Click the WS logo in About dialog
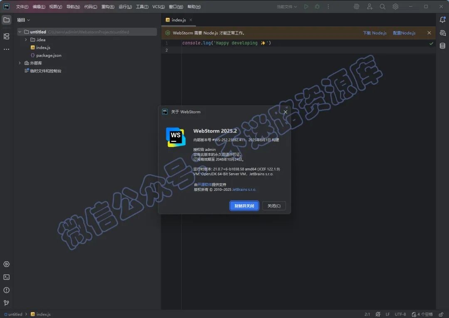This screenshot has width=449, height=318. (x=175, y=137)
